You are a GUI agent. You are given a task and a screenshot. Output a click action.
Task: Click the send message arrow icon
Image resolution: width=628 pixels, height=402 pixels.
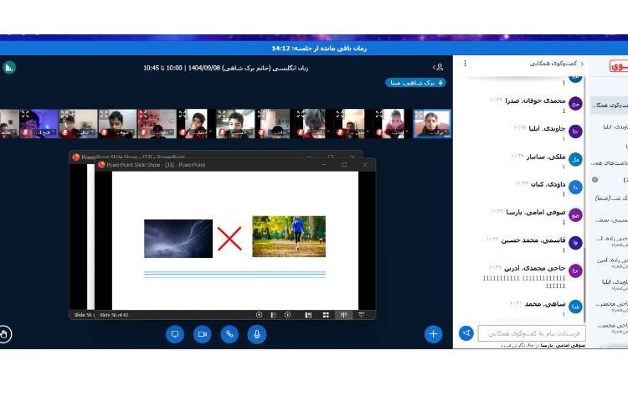click(x=466, y=333)
